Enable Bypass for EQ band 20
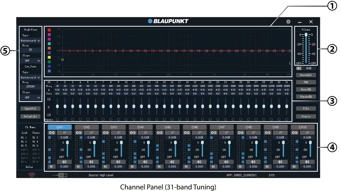The width and height of the screenshot is (341, 191). (x=203, y=119)
